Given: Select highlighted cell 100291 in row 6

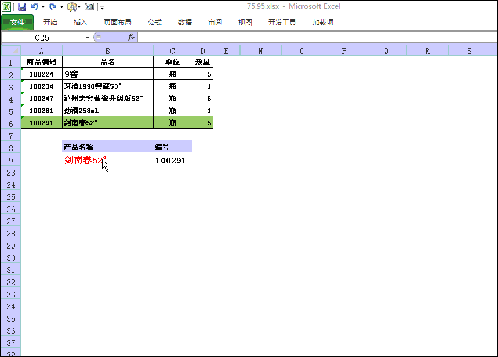Looking at the screenshot, I should [x=41, y=123].
